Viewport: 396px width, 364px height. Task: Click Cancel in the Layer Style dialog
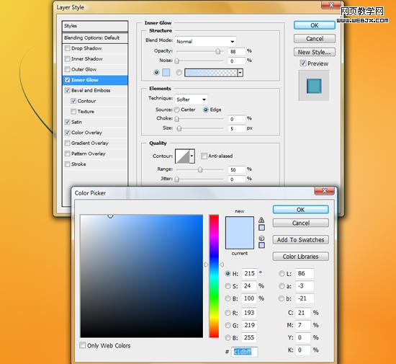[315, 39]
